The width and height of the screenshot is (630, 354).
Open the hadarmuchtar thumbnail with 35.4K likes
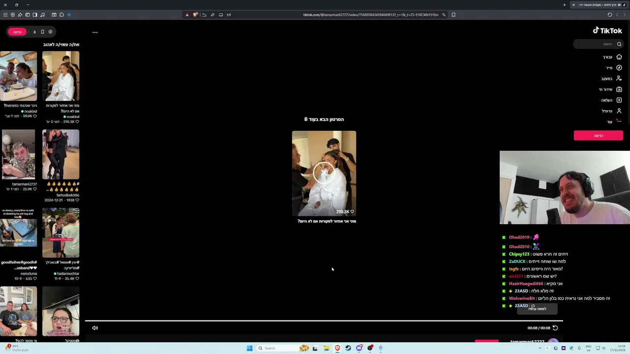61,233
